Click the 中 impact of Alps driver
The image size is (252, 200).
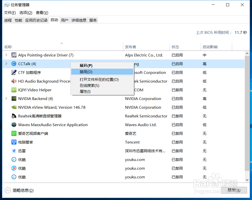coord(204,55)
